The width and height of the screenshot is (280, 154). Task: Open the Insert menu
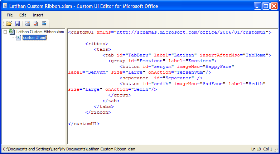(38, 15)
